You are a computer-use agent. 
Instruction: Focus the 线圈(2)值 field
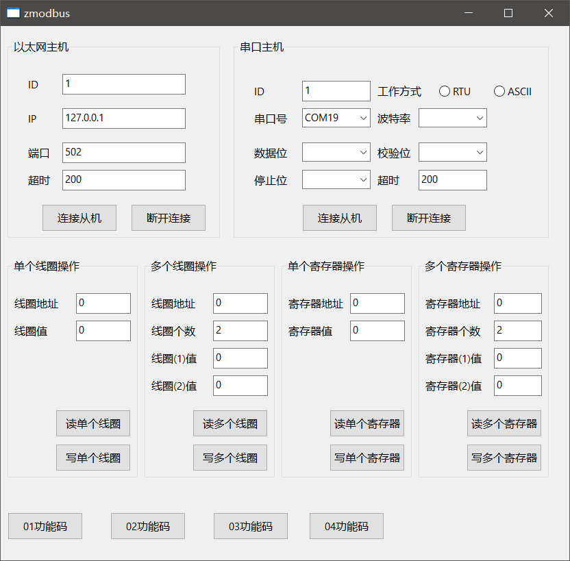240,386
